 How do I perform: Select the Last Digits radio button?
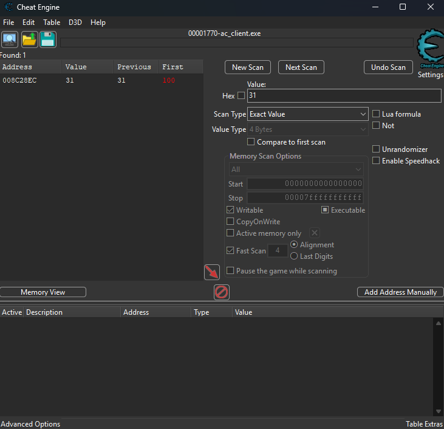[x=294, y=256]
